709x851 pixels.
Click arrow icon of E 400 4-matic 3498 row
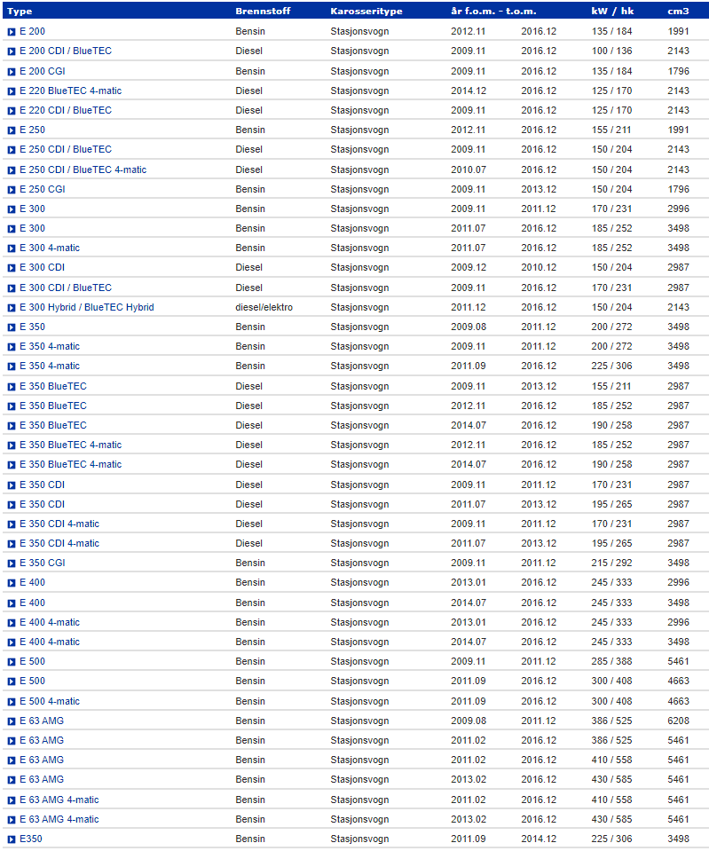[12, 642]
